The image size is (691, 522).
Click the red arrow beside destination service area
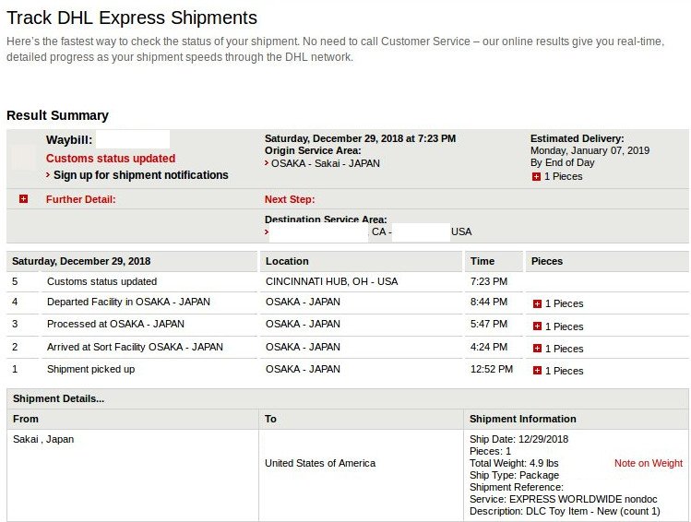pos(267,231)
